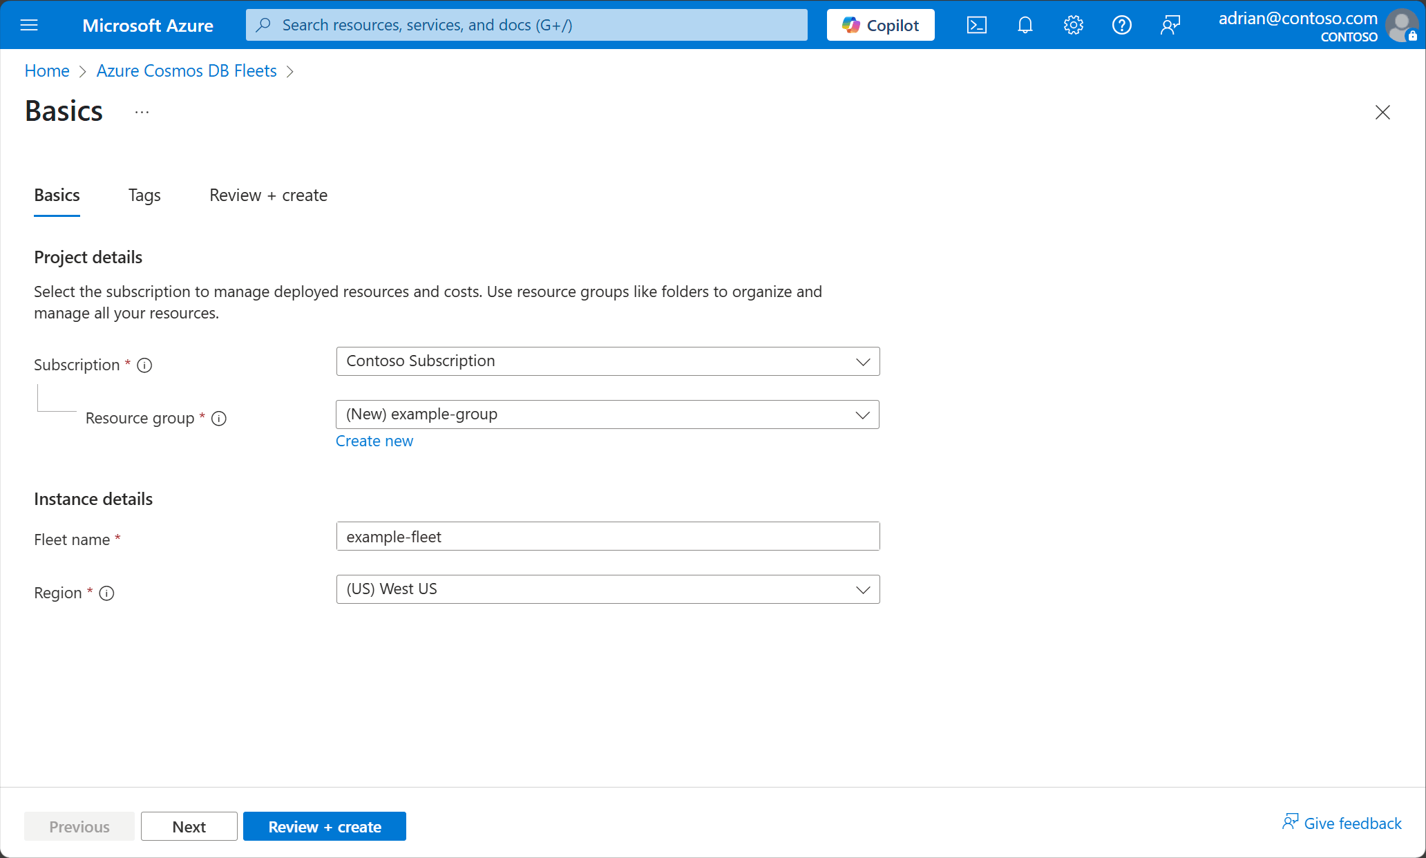Open the help question-mark icon
Screen dimensions: 1426x858
click(1122, 25)
